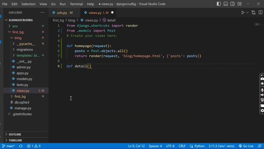The width and height of the screenshot is (264, 149).
Task: Click first_bg breadcrumb
Action: pos(58,20)
